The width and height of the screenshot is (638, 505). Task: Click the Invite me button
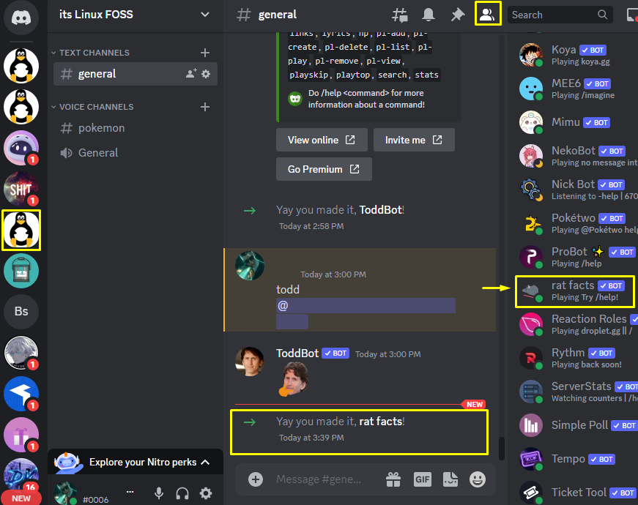pyautogui.click(x=414, y=140)
